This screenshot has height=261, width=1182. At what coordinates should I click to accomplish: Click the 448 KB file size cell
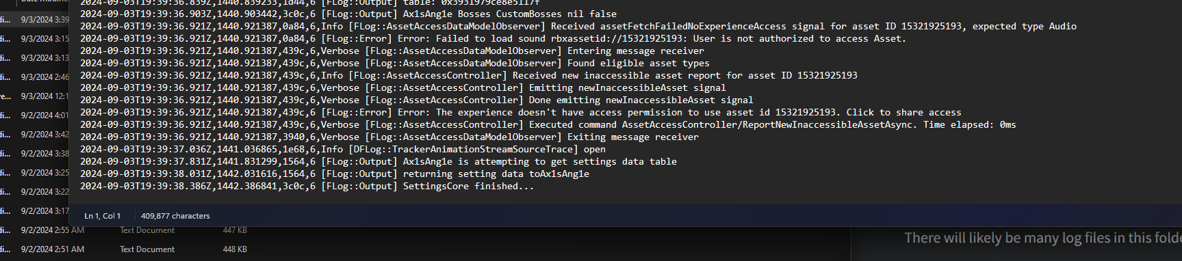[235, 249]
